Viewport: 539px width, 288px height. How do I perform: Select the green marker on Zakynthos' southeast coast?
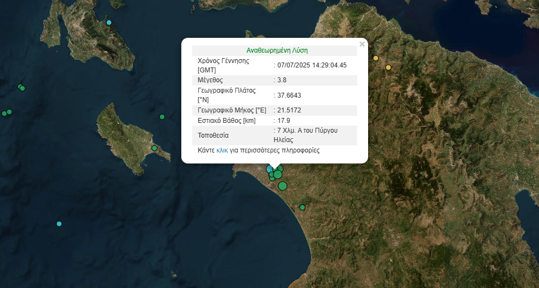(x=154, y=148)
